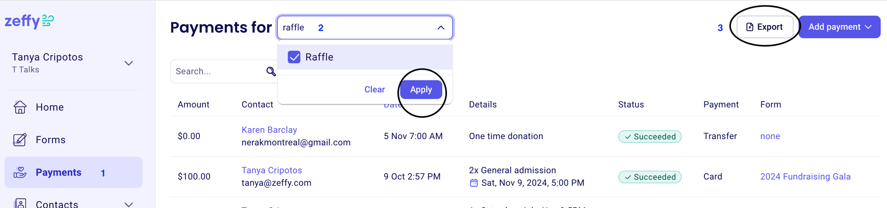Expand the Contacts submenu chevron
The width and height of the screenshot is (887, 208).
click(128, 204)
